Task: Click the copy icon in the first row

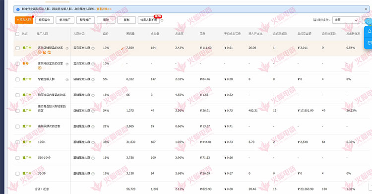Action: [x=49, y=52]
